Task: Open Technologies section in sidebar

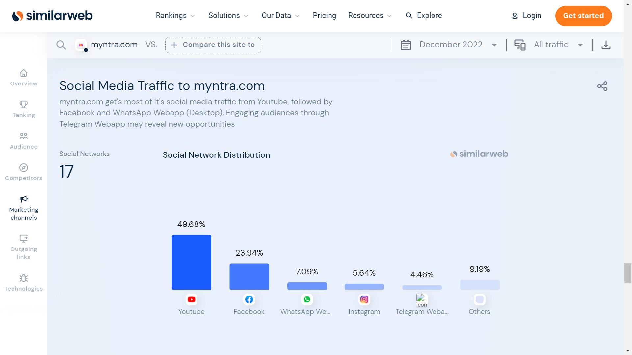Action: point(24,283)
